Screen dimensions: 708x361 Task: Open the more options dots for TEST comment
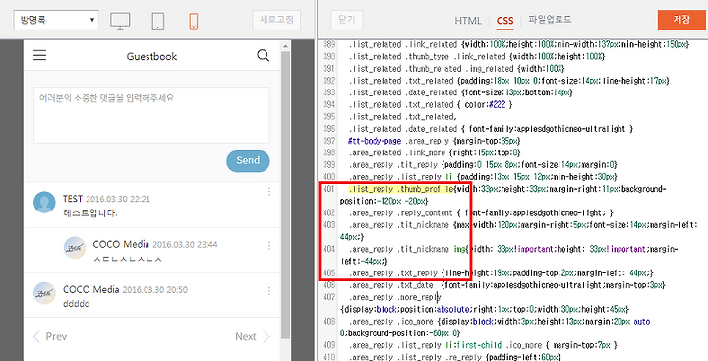point(269,192)
